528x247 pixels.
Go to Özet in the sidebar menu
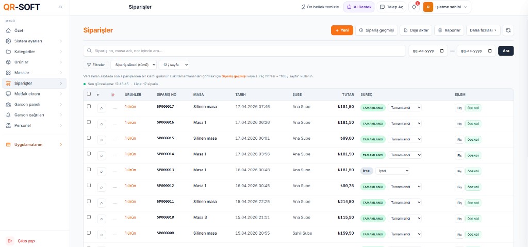pyautogui.click(x=19, y=30)
